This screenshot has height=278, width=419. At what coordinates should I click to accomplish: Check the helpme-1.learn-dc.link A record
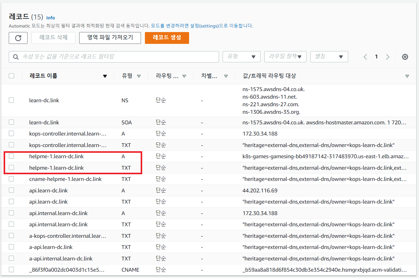(x=11, y=156)
